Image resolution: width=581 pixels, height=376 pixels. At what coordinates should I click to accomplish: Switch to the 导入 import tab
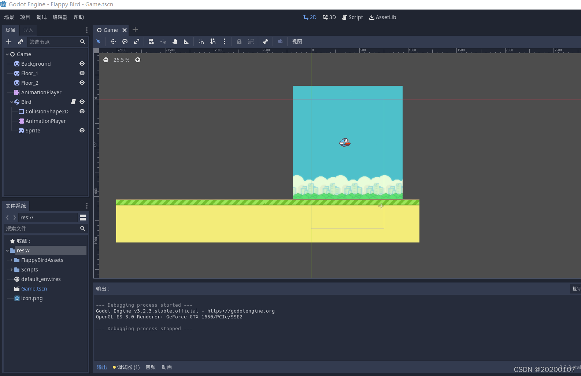[x=28, y=30]
